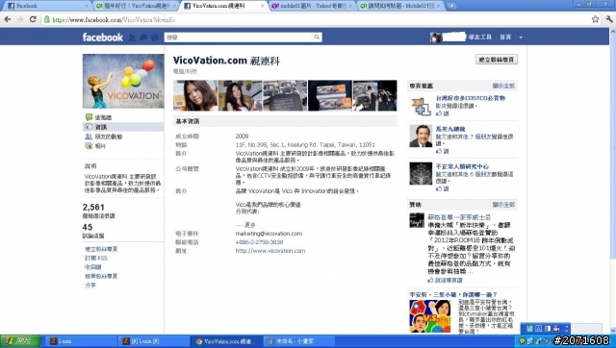Switch to the second Mobile01 VicoVation tab
616x348 pixels.
(x=136, y=6)
